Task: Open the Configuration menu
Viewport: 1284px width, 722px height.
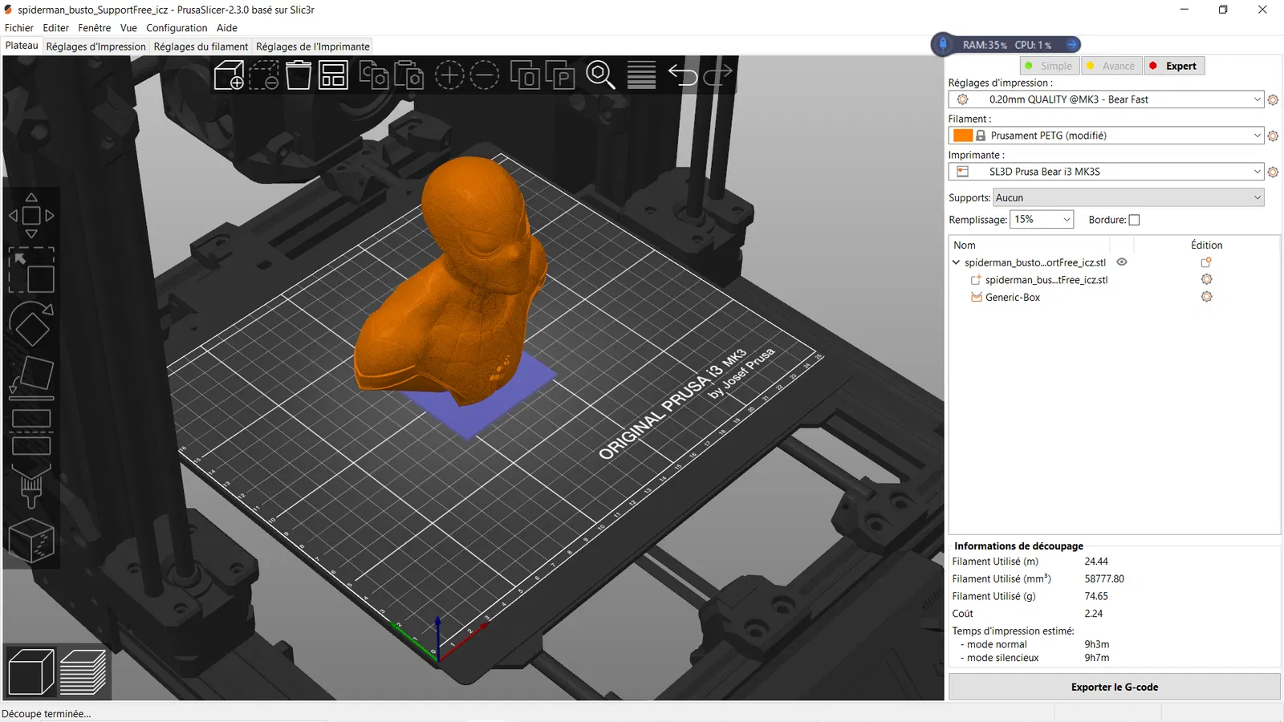Action: tap(177, 28)
